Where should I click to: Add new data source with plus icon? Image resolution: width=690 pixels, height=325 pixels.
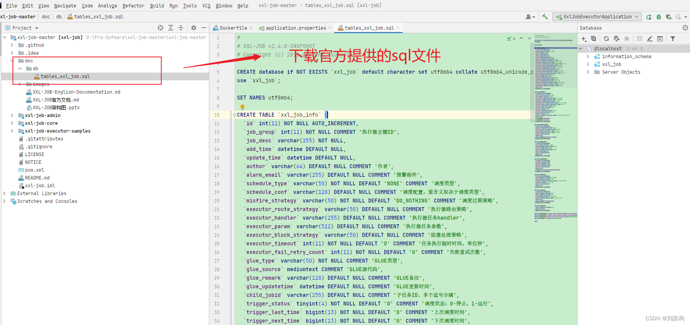[584, 39]
